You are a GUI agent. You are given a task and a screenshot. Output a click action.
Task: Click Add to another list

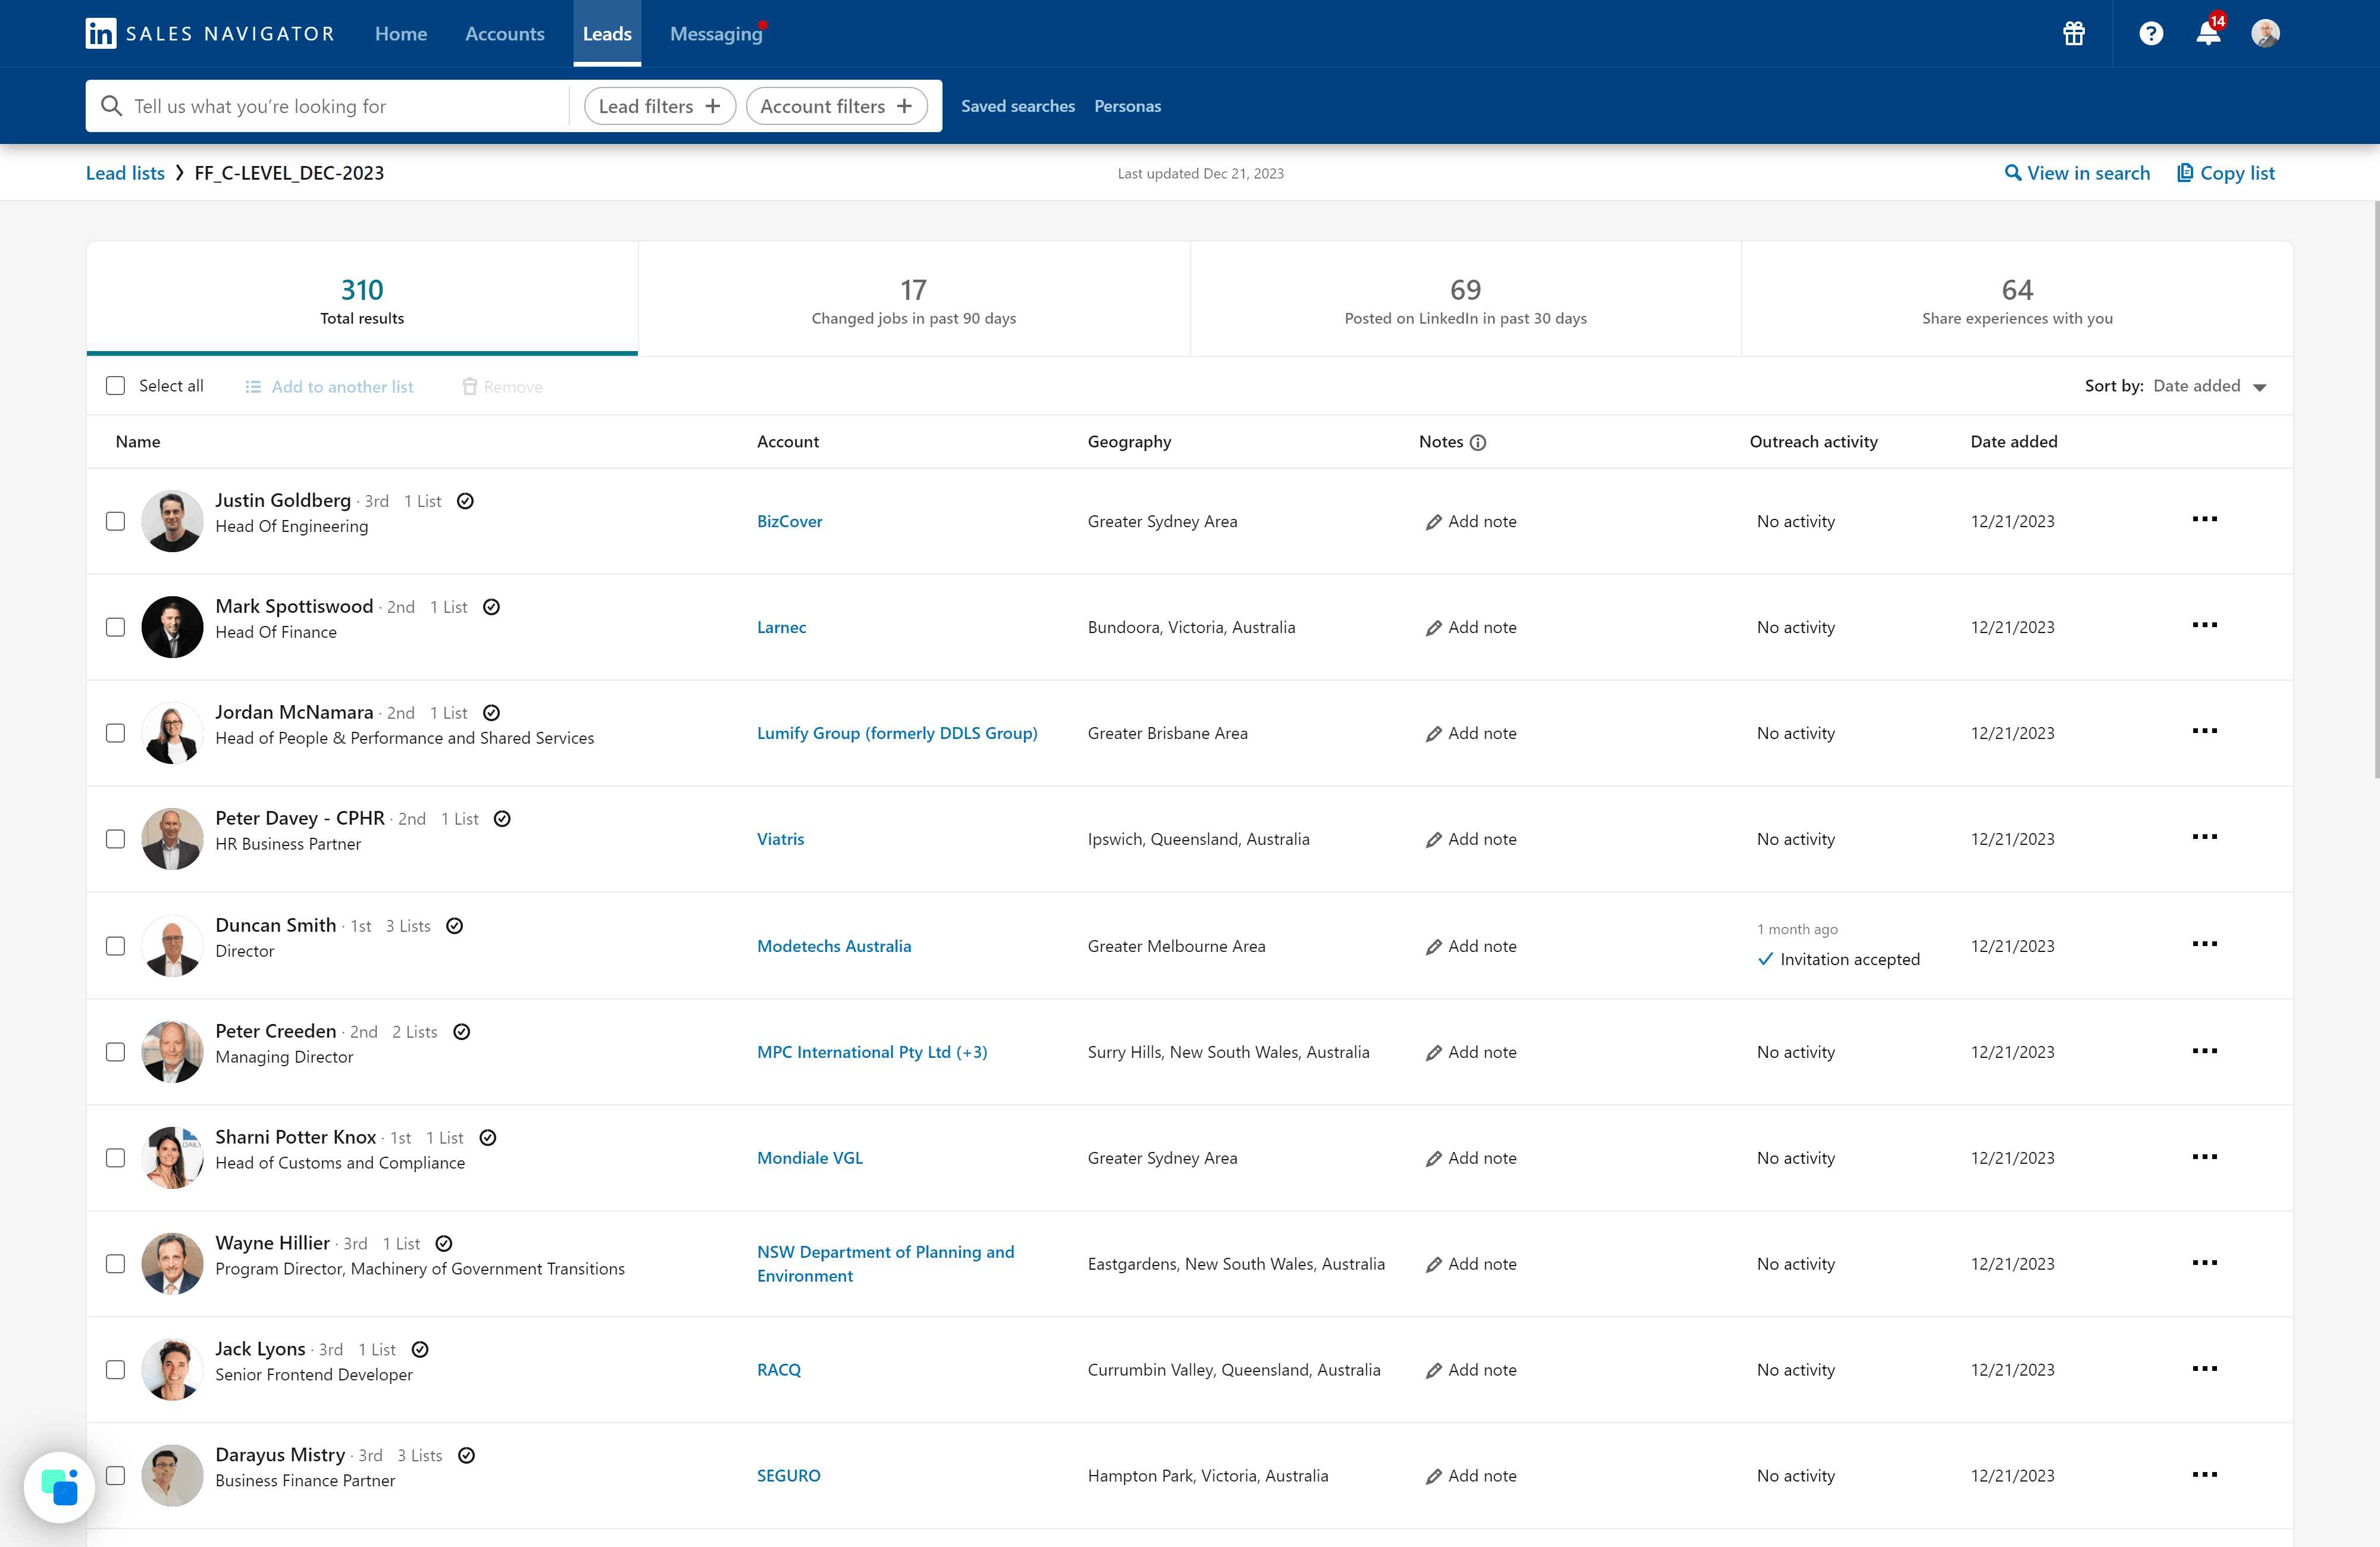click(x=329, y=387)
